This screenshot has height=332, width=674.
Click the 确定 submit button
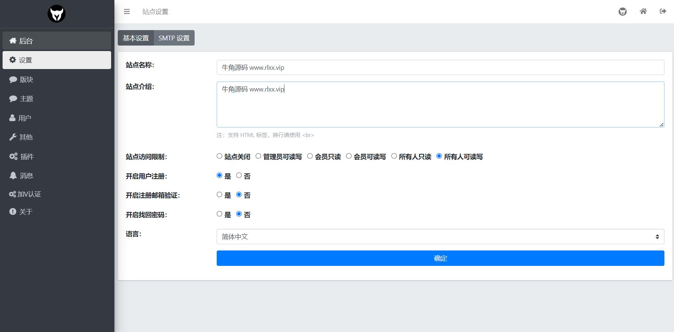click(x=440, y=258)
